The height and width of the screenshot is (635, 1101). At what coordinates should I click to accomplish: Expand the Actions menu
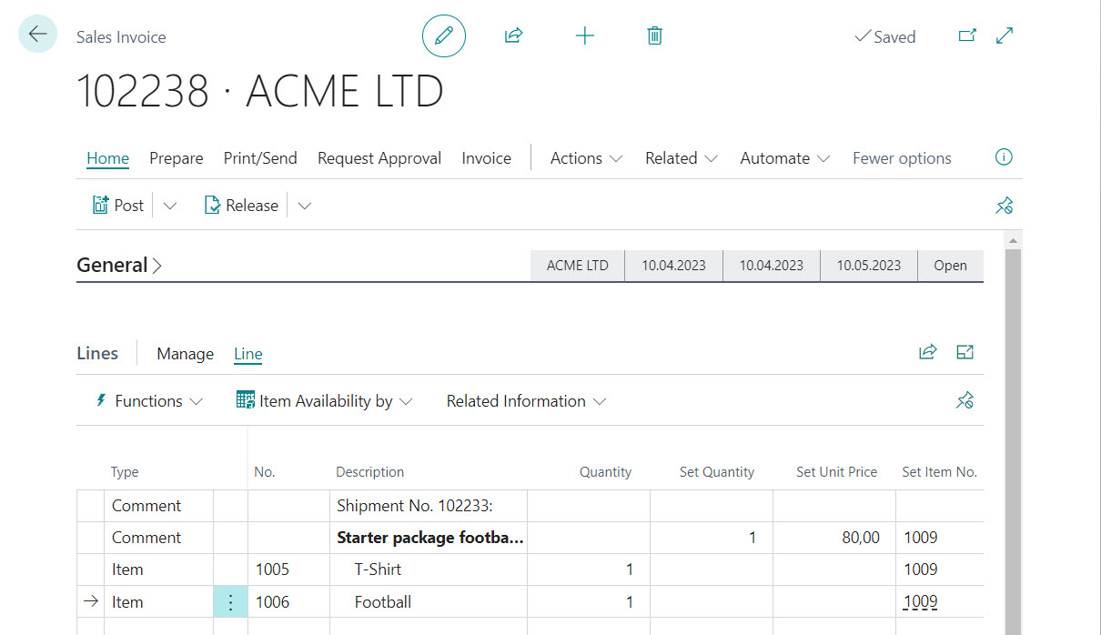pos(586,157)
